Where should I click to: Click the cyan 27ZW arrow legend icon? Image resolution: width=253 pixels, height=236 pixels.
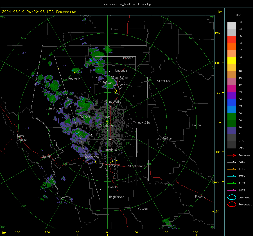pos(232,177)
